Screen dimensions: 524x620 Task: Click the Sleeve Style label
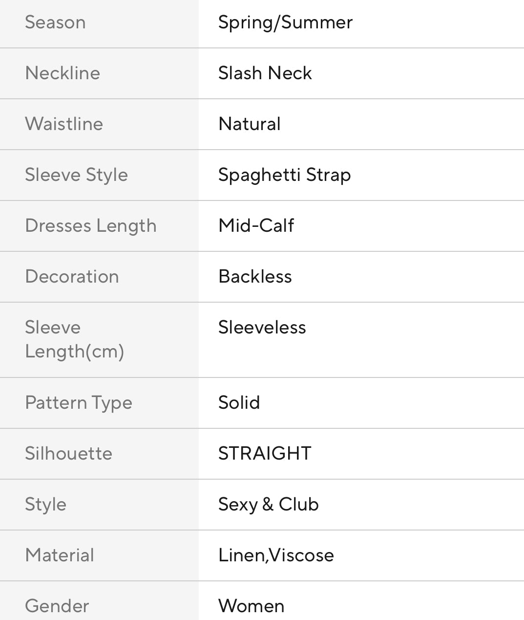point(76,175)
